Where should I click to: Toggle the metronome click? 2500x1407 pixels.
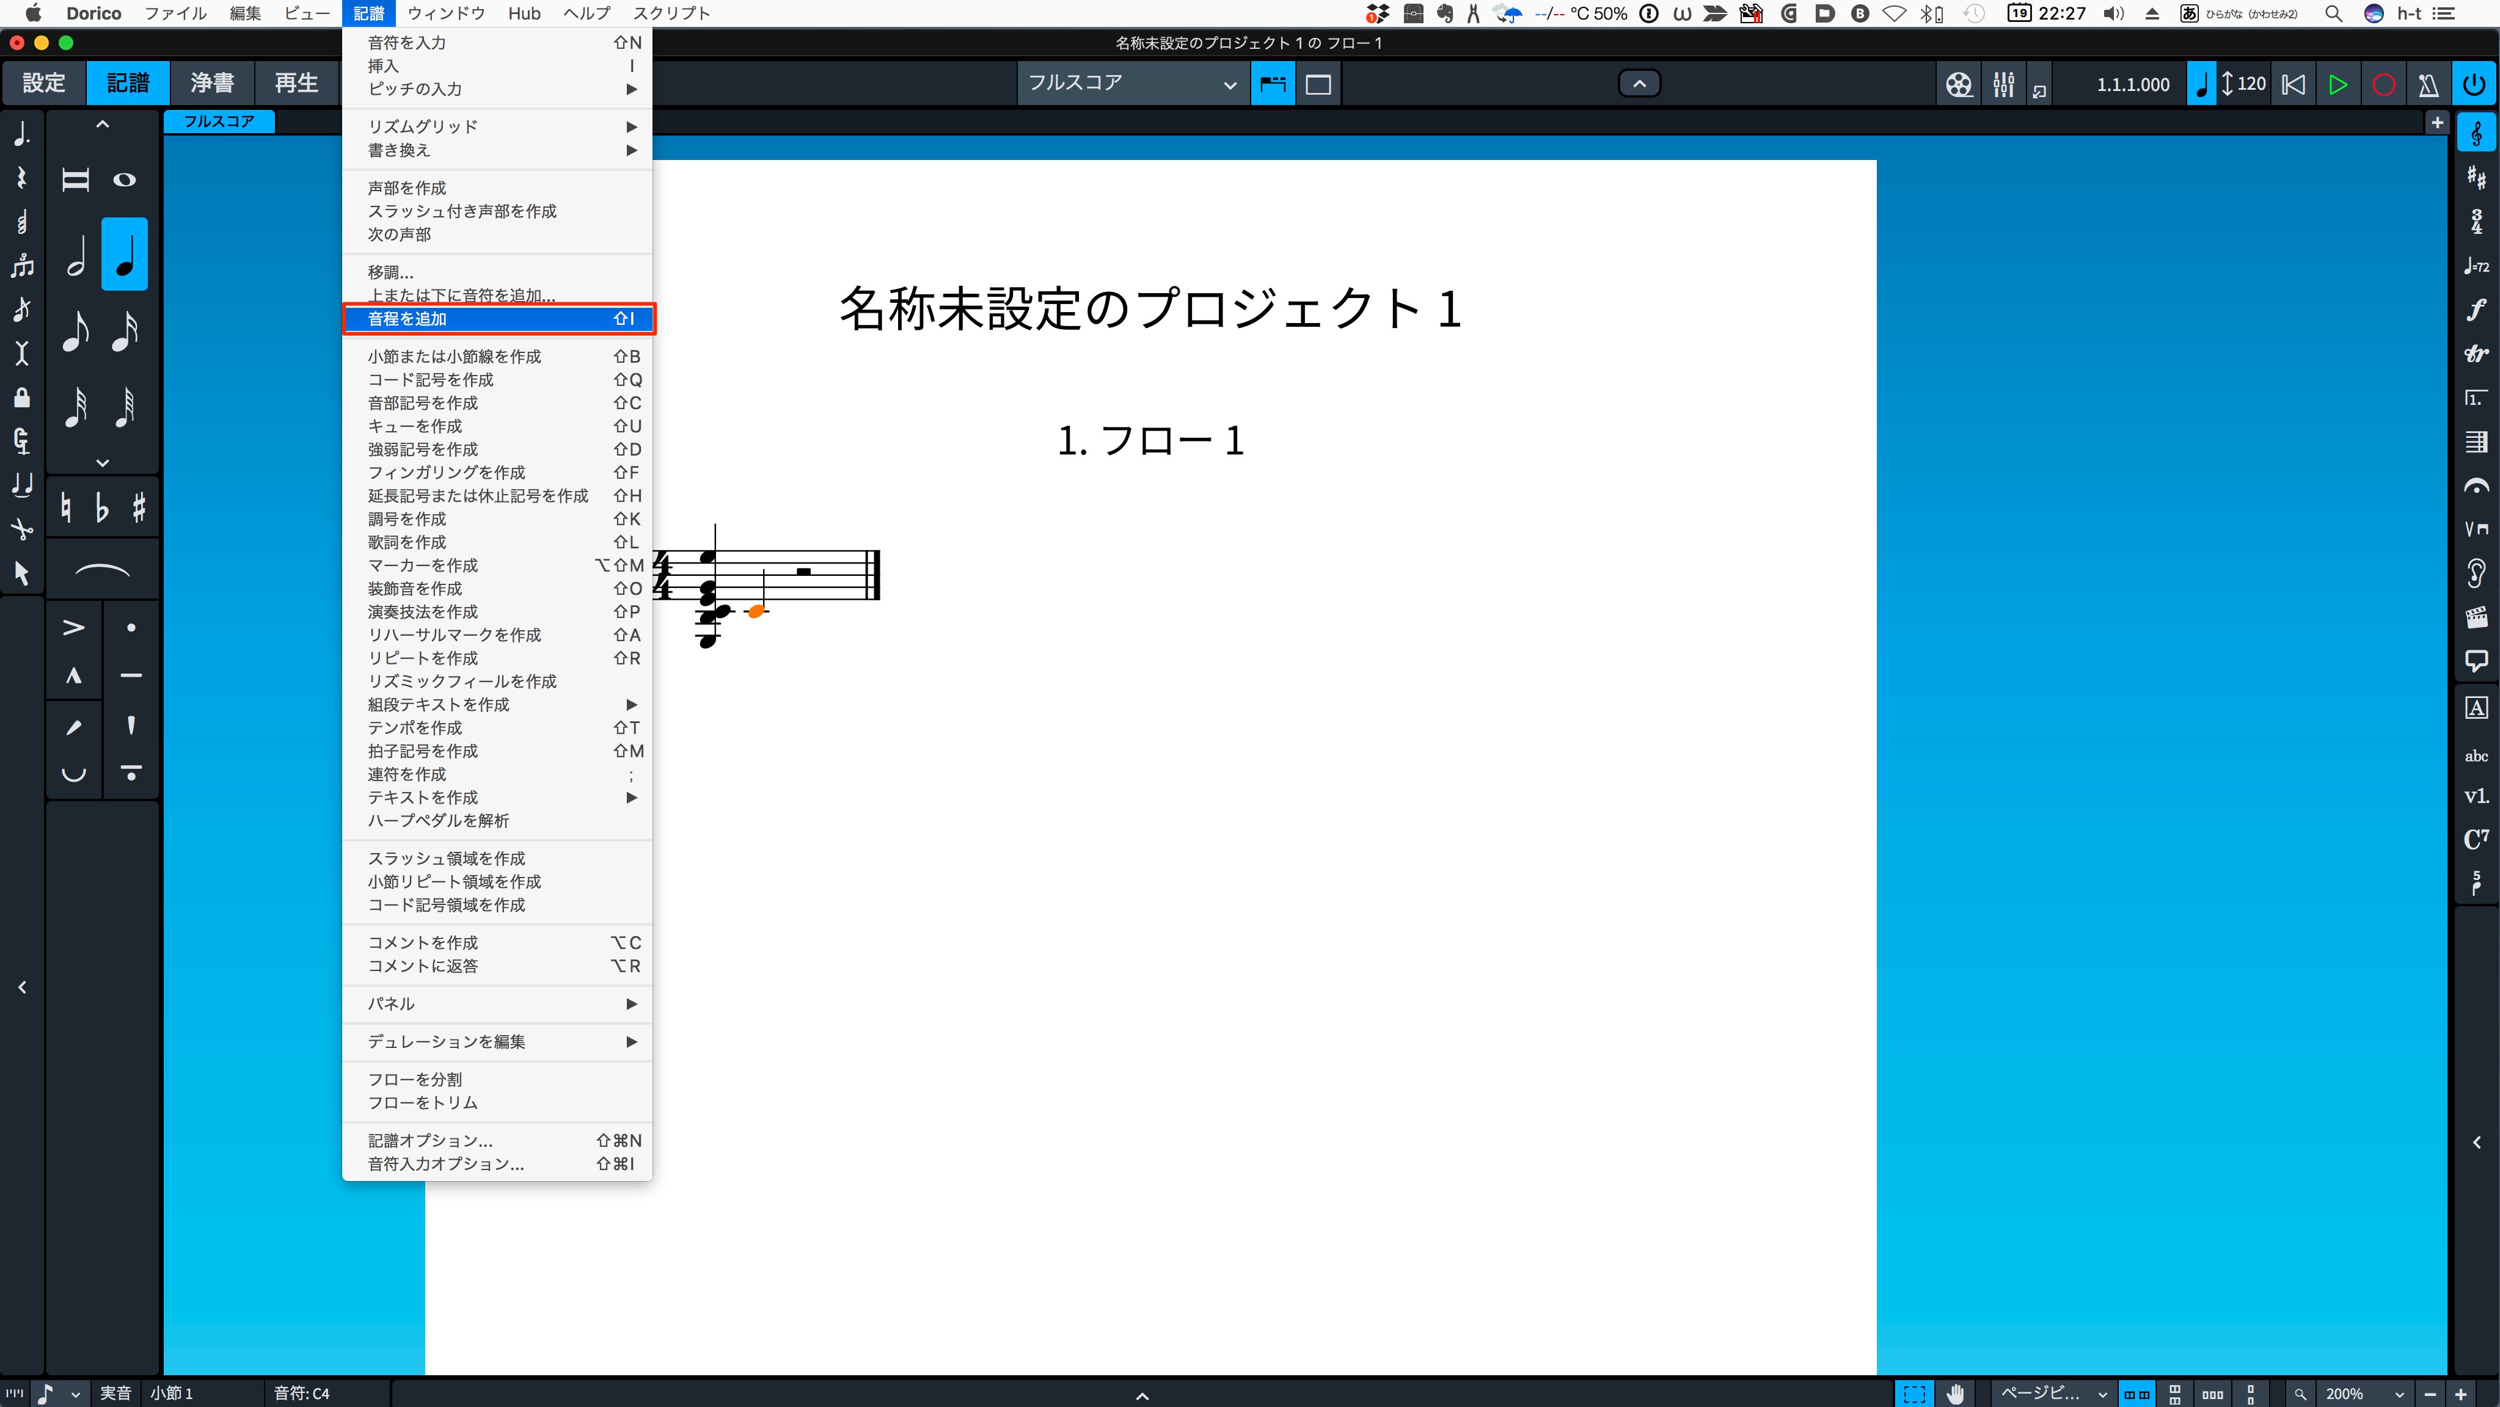point(2428,84)
